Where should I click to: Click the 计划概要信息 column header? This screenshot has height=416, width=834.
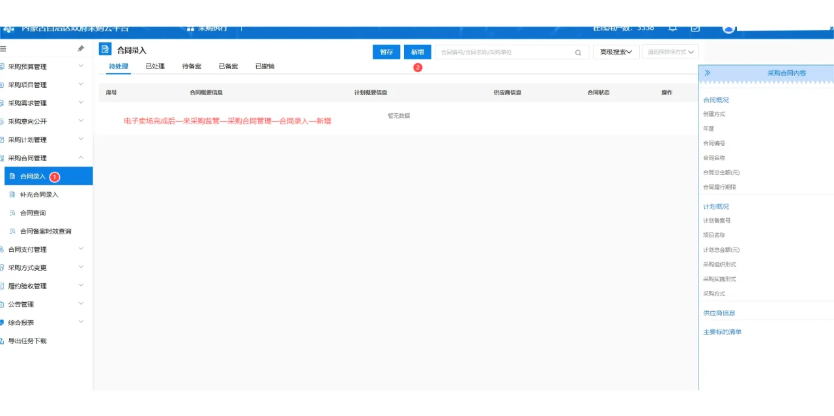tap(371, 92)
